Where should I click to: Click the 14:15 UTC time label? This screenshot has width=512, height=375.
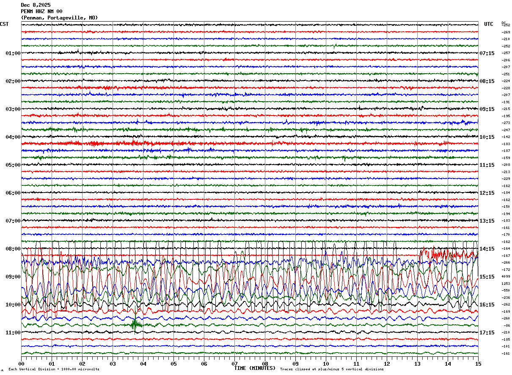coord(487,249)
